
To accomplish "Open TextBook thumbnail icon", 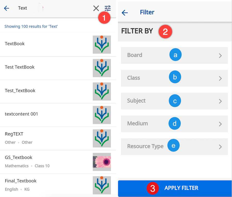I will [102, 45].
